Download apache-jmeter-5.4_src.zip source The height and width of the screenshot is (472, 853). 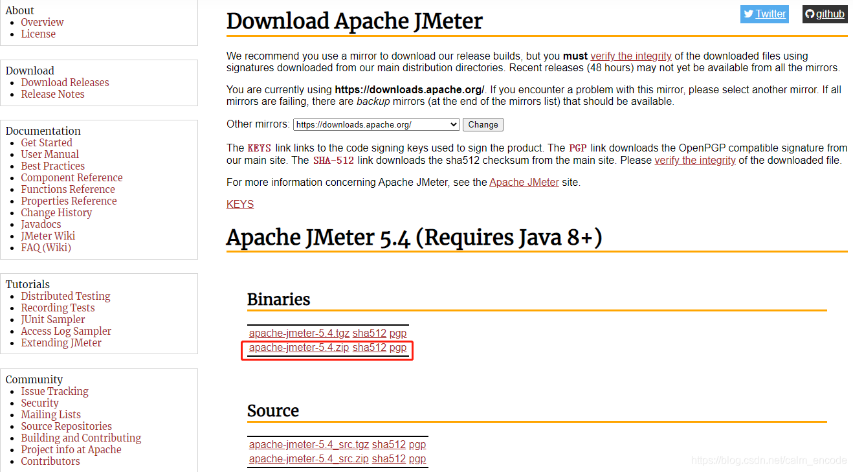coord(309,459)
